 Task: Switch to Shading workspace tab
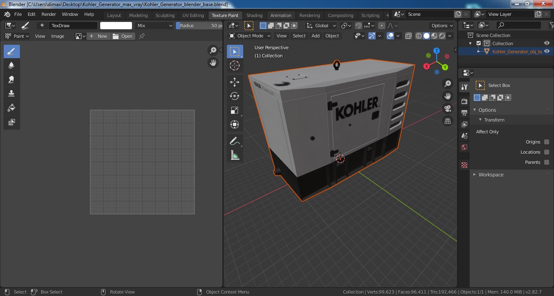(x=254, y=15)
